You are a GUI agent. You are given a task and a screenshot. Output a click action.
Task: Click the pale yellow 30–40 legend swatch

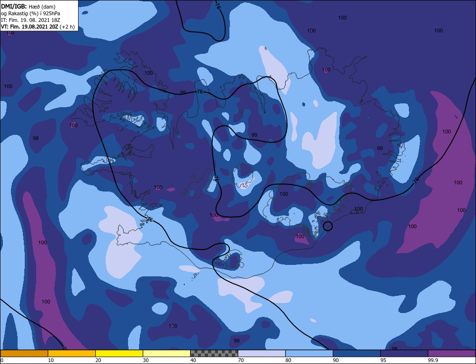point(167,354)
